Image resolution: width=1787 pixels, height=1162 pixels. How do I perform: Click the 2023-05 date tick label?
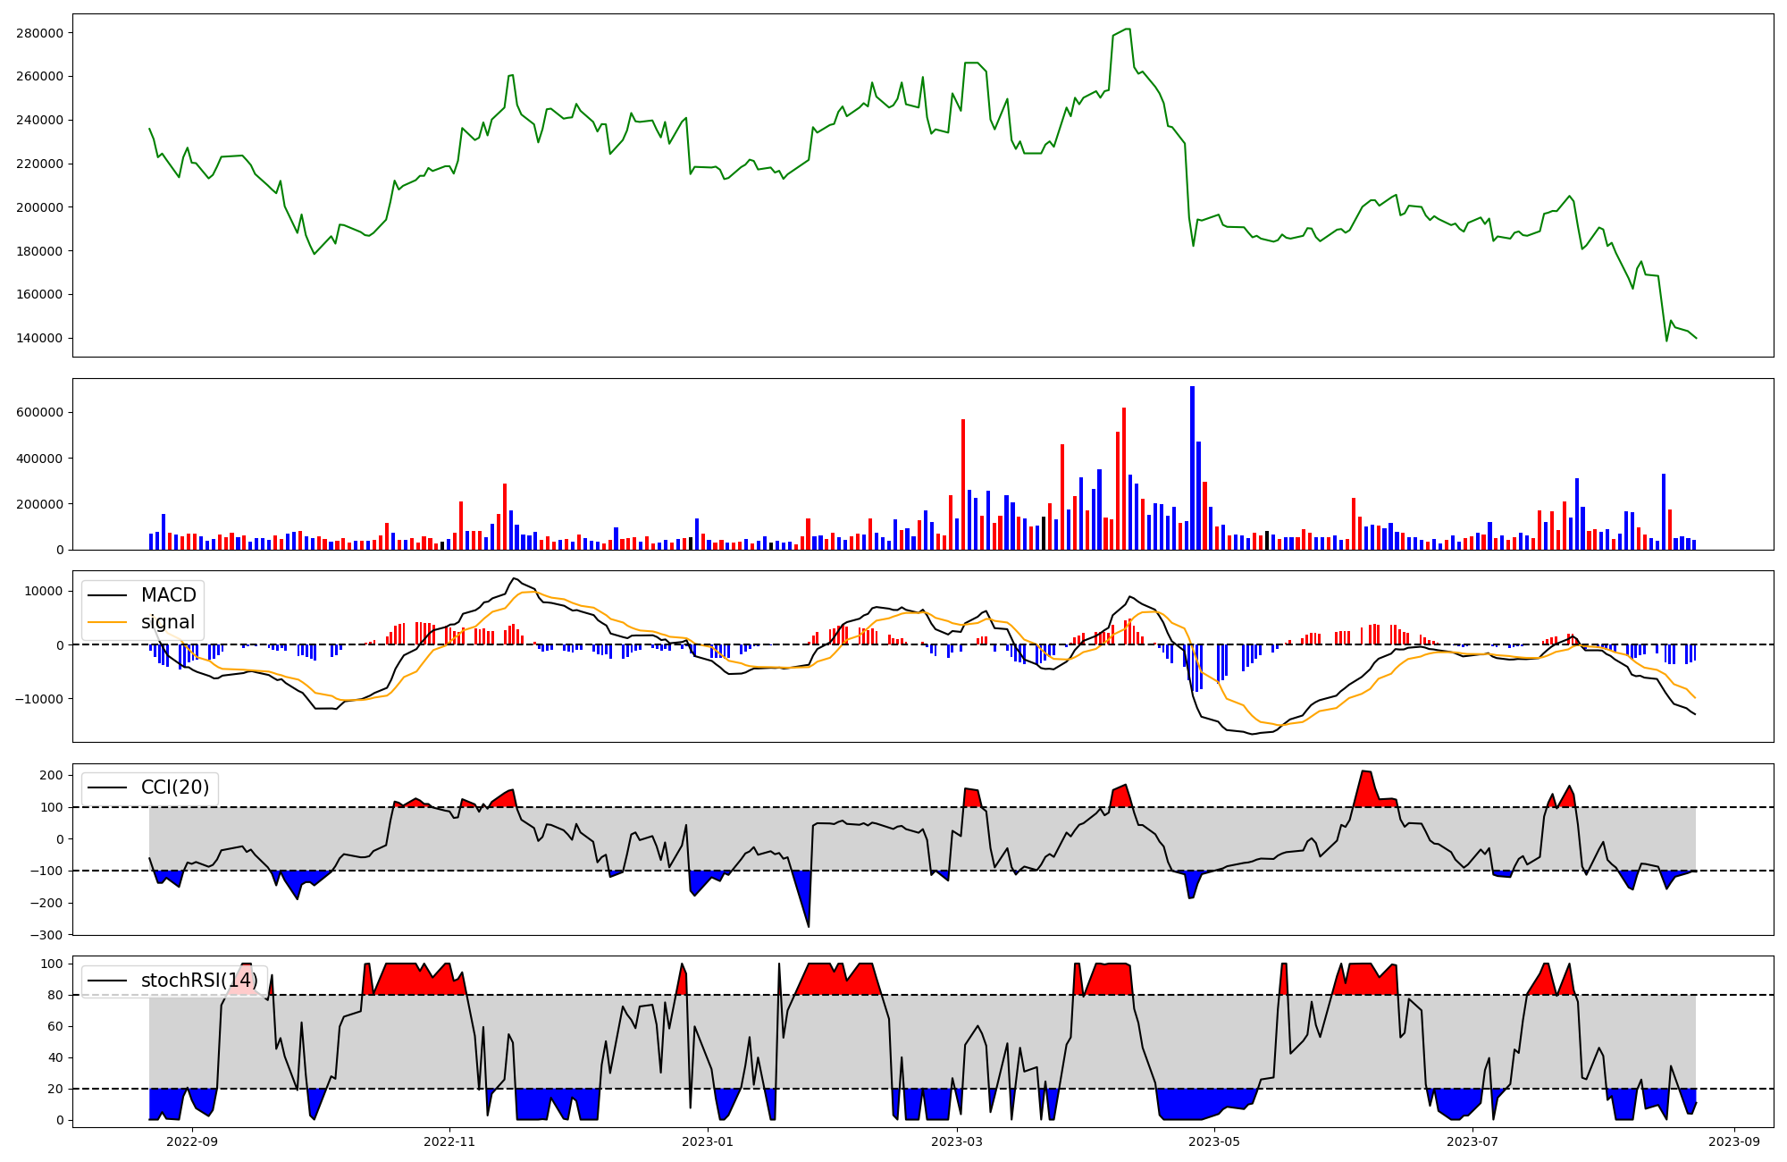1215,1141
